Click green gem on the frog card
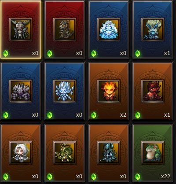Viewport: 176px width, 184px height. pos(138,177)
